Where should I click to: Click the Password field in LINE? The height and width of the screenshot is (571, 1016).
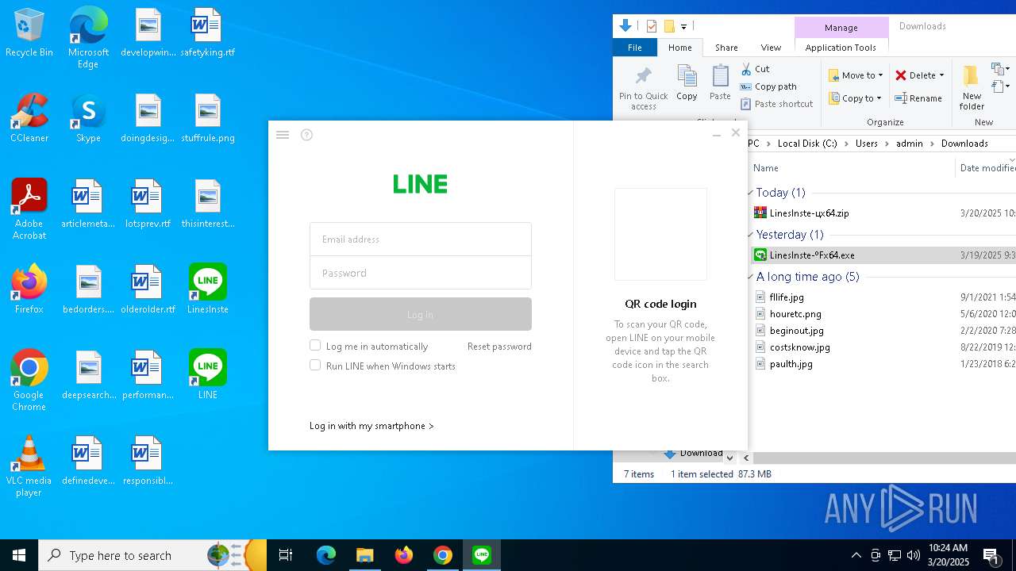[421, 273]
